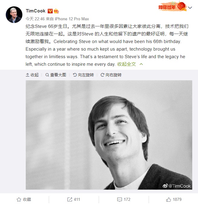Image resolution: width=198 pixels, height=206 pixels.
Task: Click the 陪你过年 festival banner
Action: (x=172, y=6)
